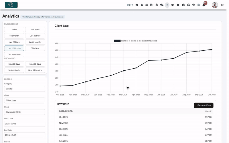Select the Last 12 Months preset

point(14,48)
